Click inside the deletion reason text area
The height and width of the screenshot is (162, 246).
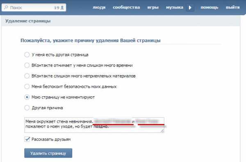tap(94, 125)
